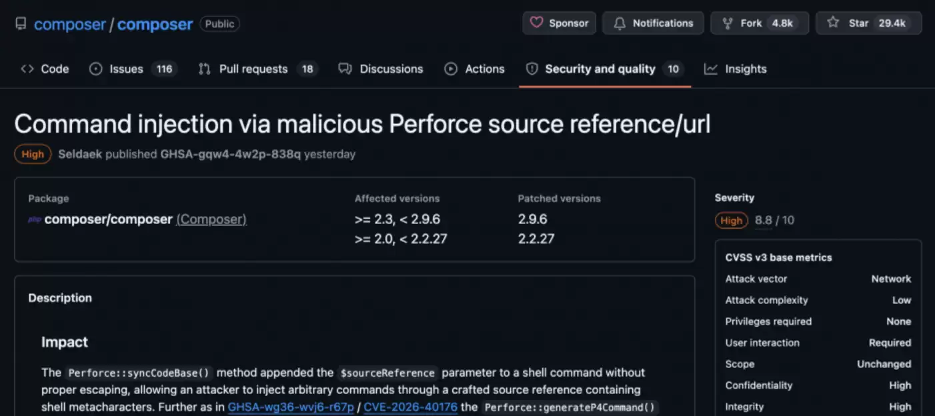Click the Attack vector Network value
This screenshot has width=935, height=416.
pos(891,279)
